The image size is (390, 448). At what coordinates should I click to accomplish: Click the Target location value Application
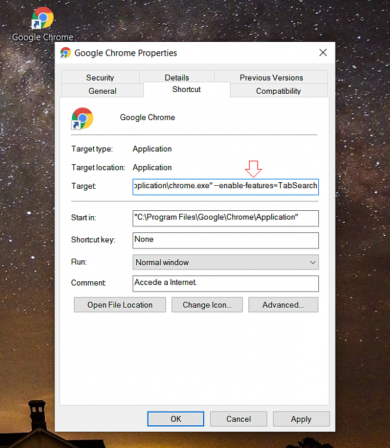point(152,167)
